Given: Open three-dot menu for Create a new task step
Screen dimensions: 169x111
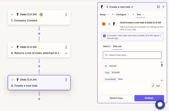Looking at the screenshot, I should [66, 80].
